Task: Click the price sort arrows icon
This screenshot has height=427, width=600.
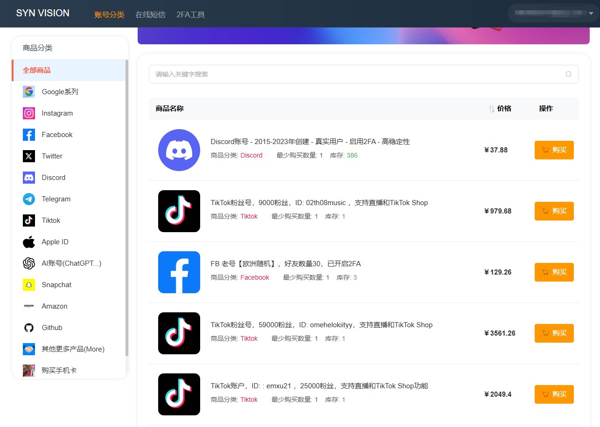Action: pos(491,109)
